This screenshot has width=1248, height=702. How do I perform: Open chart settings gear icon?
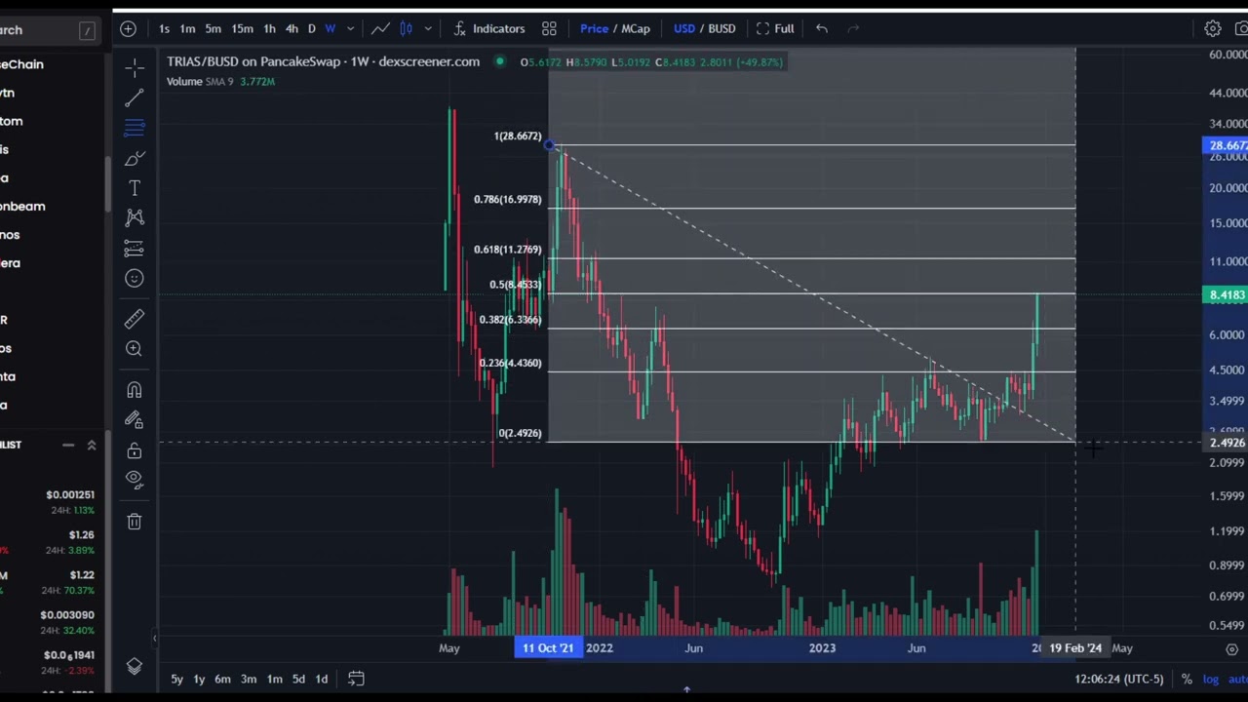[1213, 28]
